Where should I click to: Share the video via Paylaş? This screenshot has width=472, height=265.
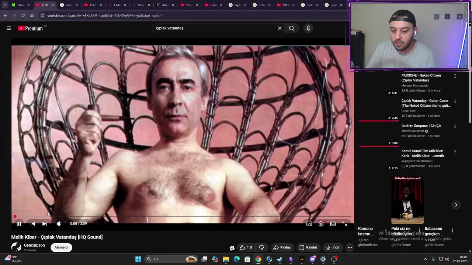pyautogui.click(x=282, y=247)
